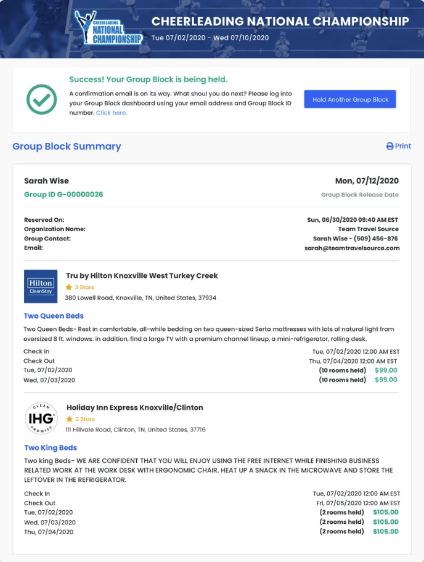Click the $99.00 rate for Tue, 07/02/2020
The height and width of the screenshot is (562, 424).
tap(386, 370)
